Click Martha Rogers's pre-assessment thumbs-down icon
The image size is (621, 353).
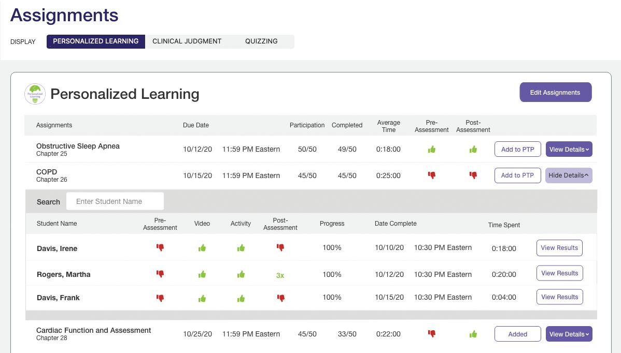coord(160,274)
